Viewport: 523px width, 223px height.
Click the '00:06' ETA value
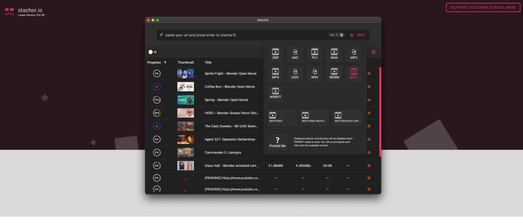pos(328,166)
